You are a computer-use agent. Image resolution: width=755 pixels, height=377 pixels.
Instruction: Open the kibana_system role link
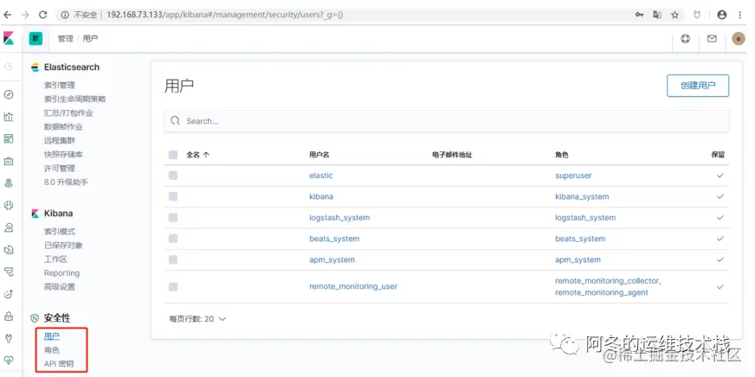(x=582, y=196)
